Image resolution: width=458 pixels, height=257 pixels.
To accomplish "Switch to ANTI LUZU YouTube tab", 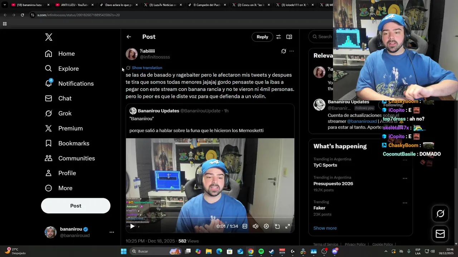I will [74, 5].
